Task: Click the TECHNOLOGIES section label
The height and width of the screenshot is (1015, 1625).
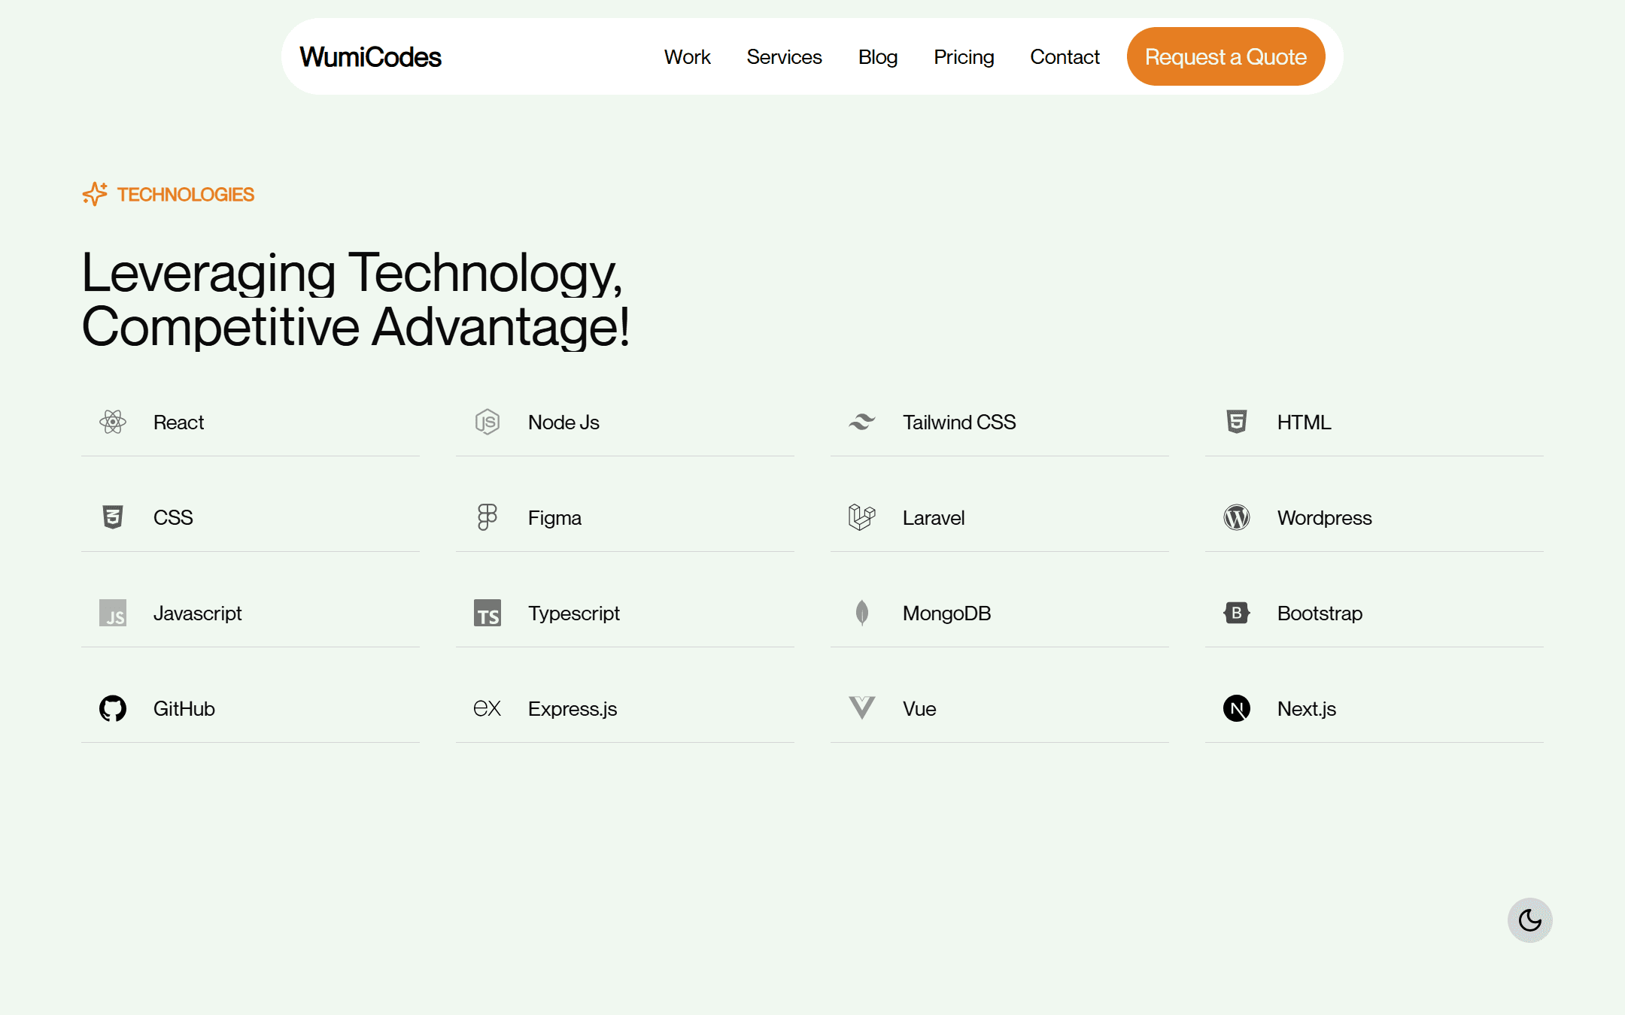Action: click(x=186, y=195)
